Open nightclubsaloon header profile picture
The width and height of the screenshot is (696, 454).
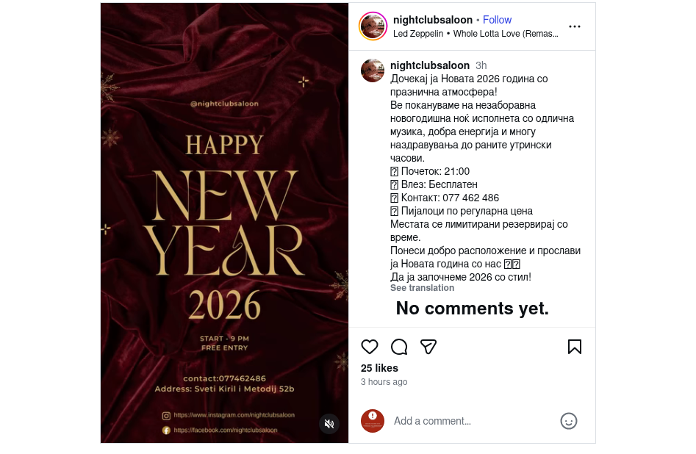click(x=373, y=26)
